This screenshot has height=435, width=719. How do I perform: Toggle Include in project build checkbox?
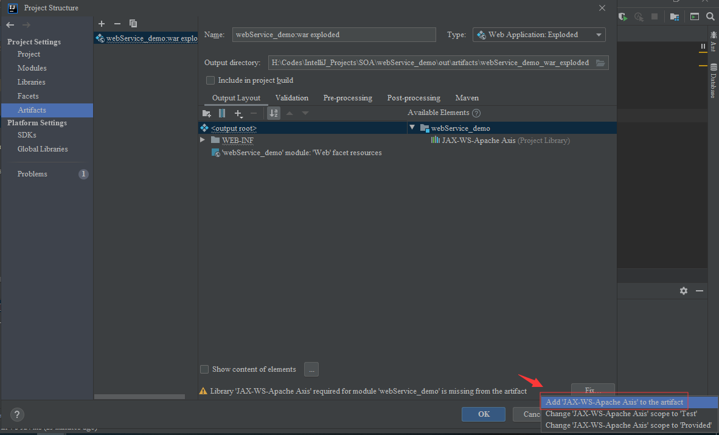tap(210, 80)
